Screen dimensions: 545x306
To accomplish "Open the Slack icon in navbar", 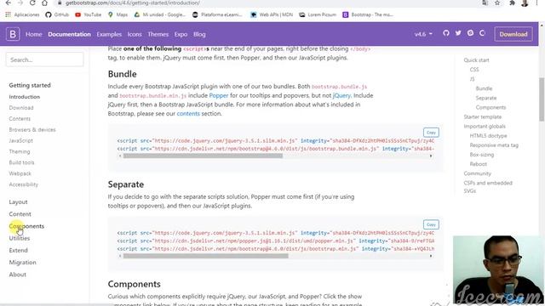I will pos(470,33).
